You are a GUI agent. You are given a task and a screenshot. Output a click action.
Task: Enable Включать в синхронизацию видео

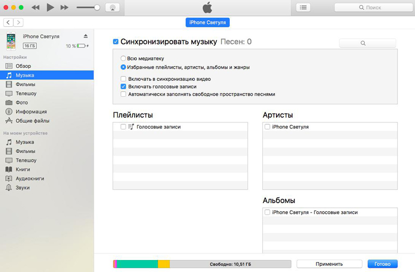[123, 79]
